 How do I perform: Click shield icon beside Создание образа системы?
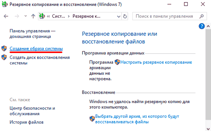(4, 48)
